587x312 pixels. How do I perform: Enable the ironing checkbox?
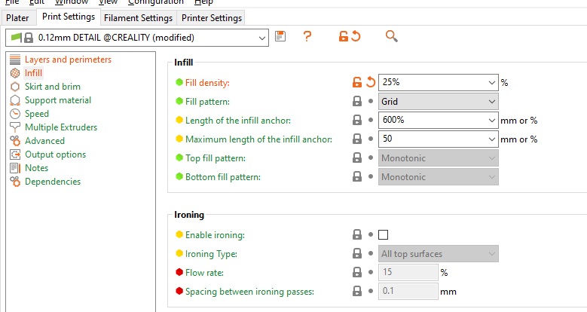click(383, 234)
